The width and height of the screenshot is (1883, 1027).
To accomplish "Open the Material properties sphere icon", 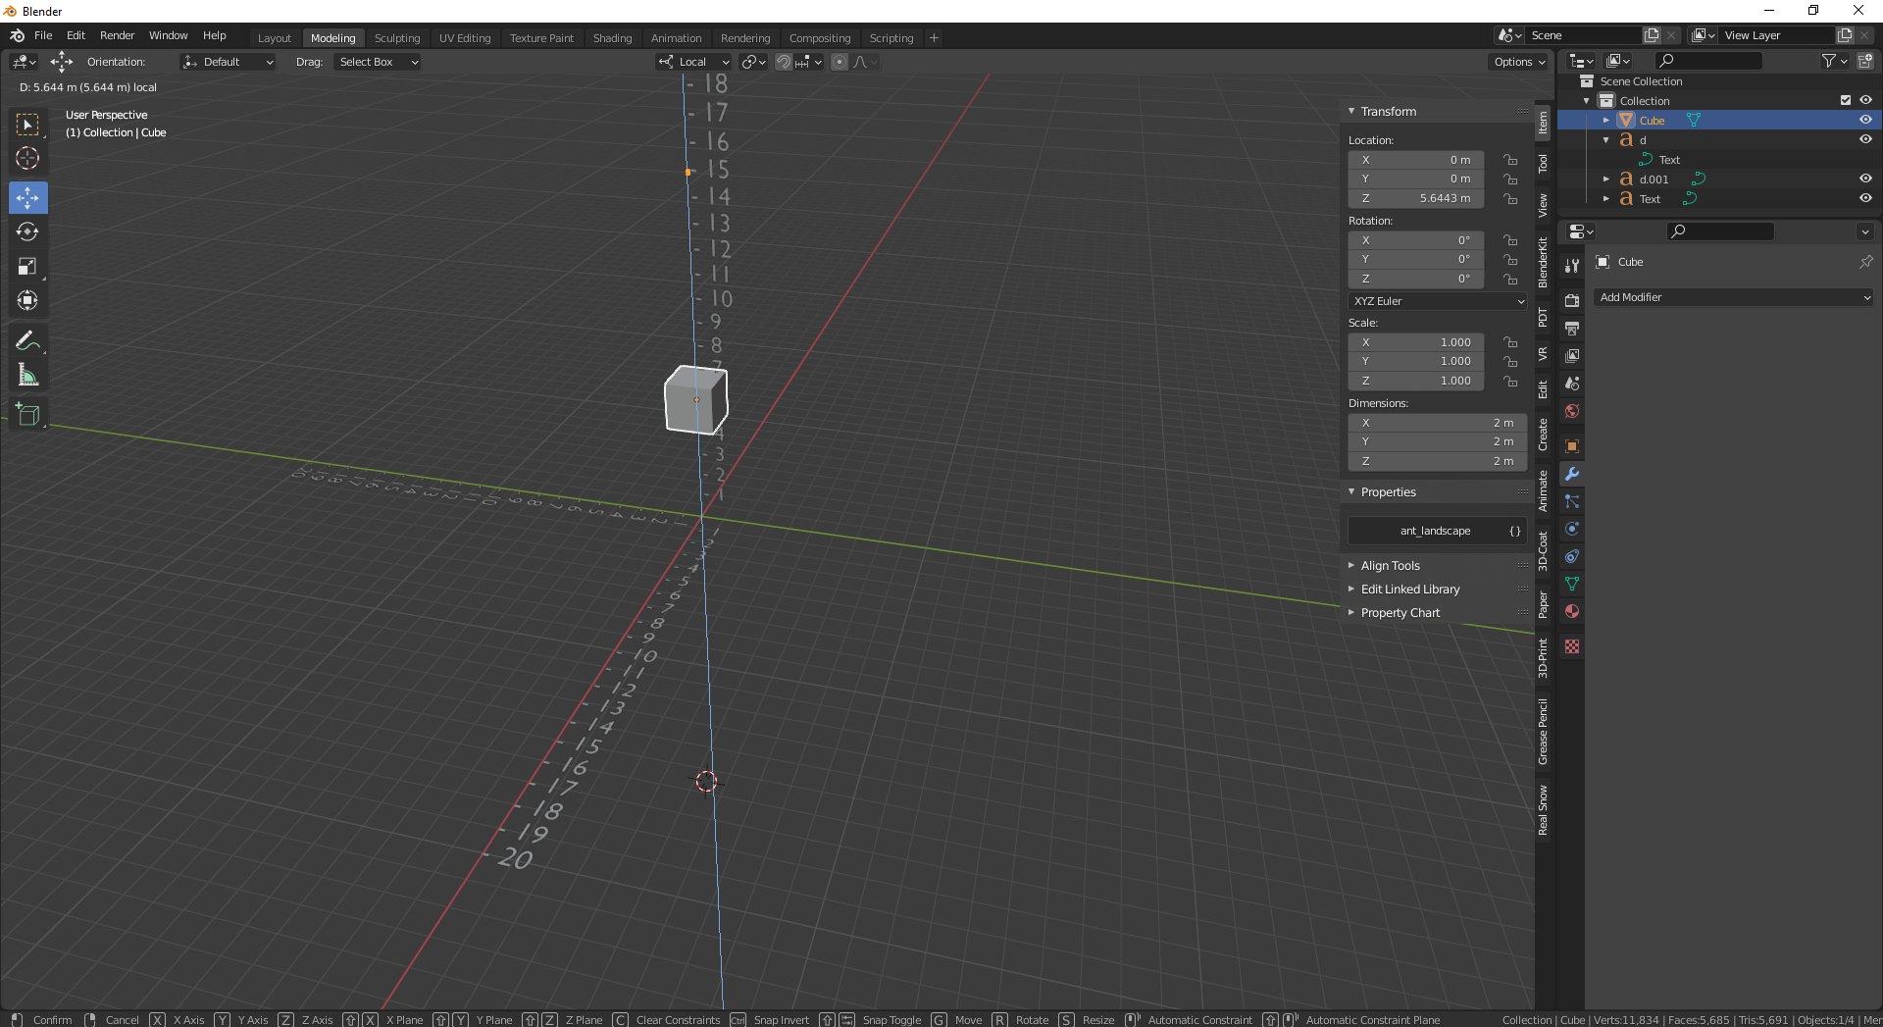I will point(1572,611).
